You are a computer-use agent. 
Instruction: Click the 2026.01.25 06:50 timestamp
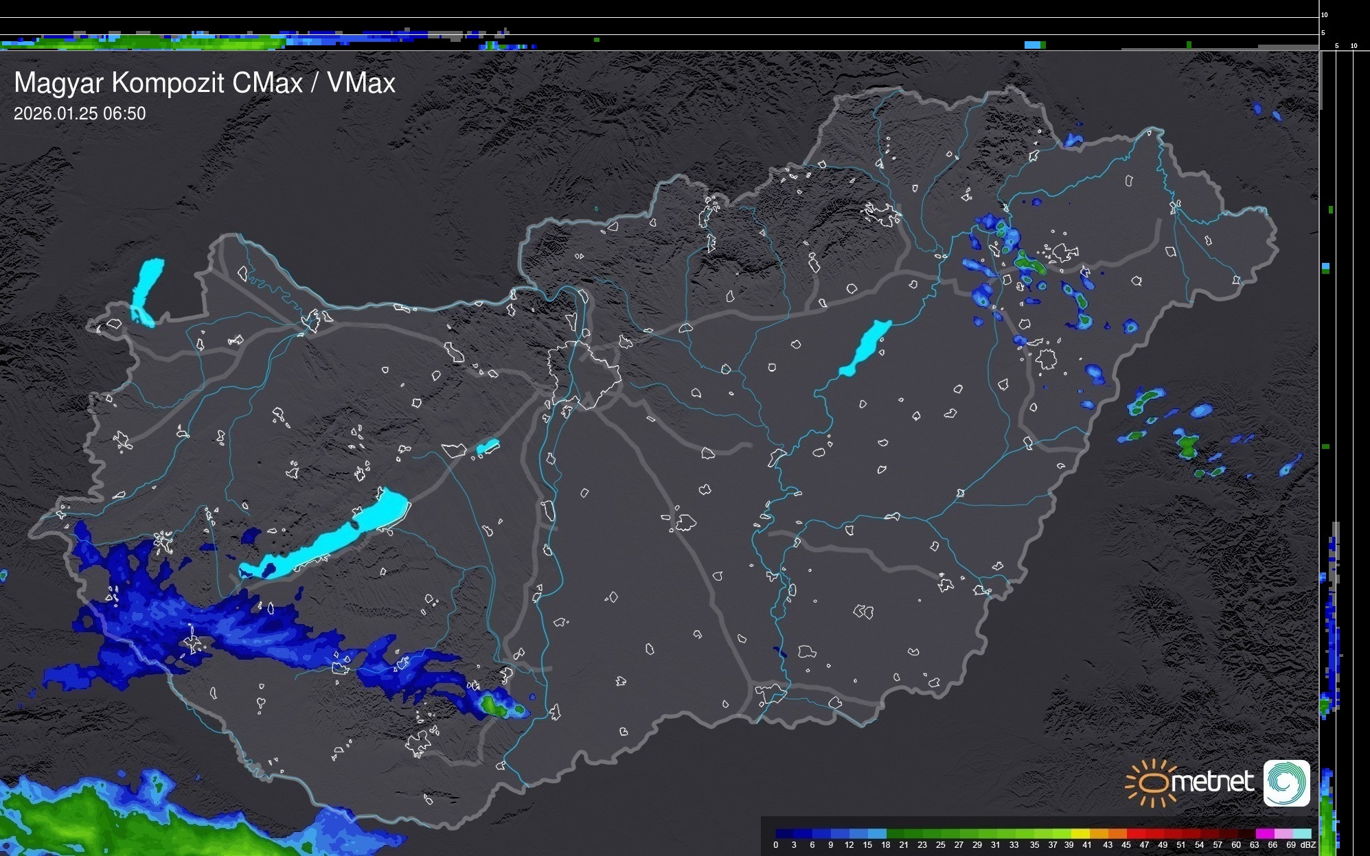80,114
